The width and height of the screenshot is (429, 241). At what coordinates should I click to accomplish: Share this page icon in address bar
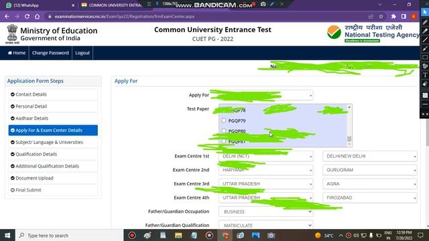(371, 16)
